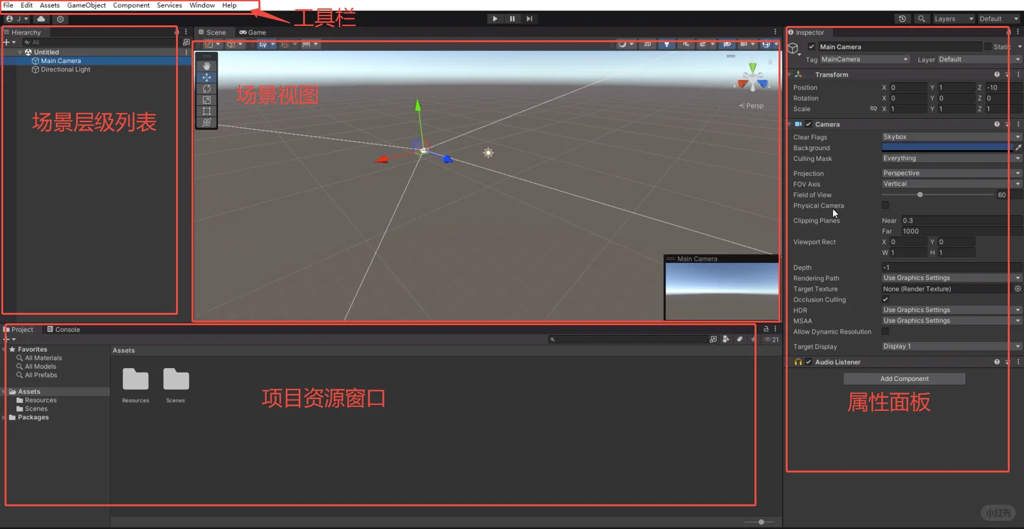Viewport: 1024px width, 529px height.
Task: Open Hierarchy panel options menu
Action: 186,32
